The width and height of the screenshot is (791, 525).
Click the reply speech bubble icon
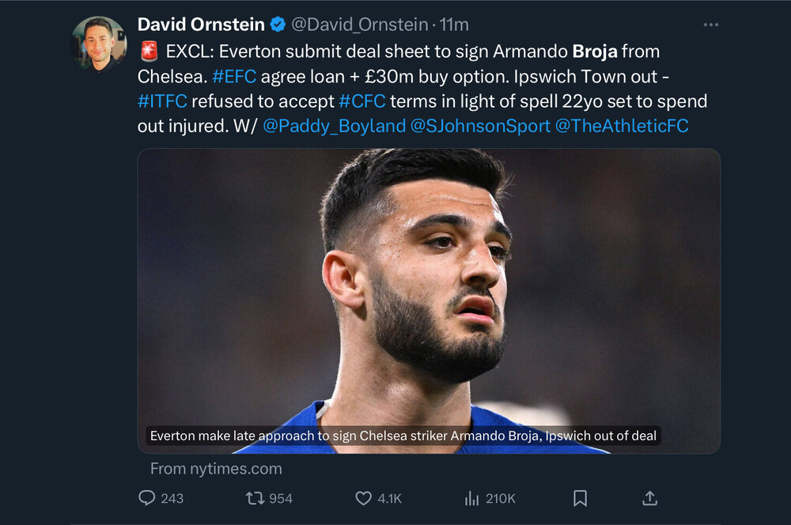[x=147, y=498]
